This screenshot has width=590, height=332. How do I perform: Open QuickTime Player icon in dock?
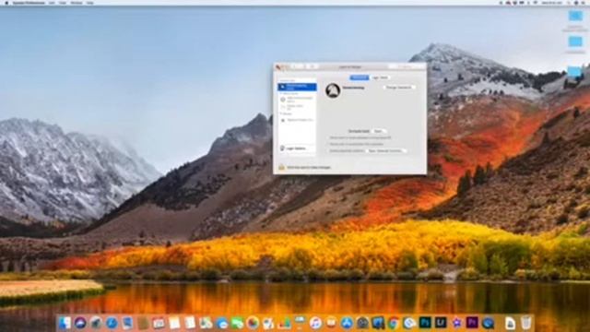(x=488, y=323)
